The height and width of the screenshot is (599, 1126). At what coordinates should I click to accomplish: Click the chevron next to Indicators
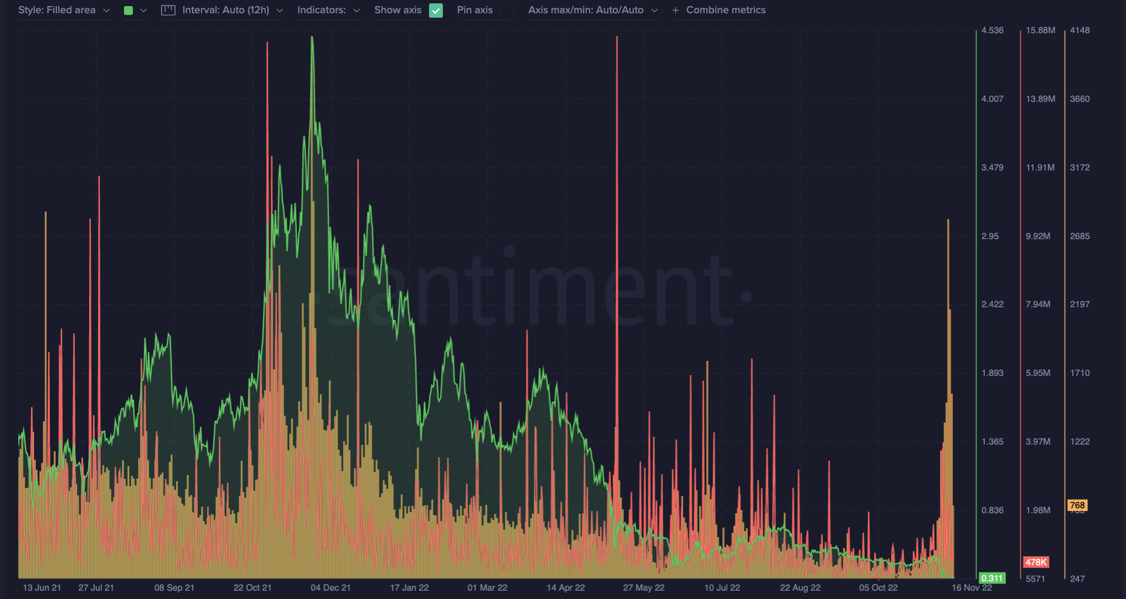coord(356,11)
